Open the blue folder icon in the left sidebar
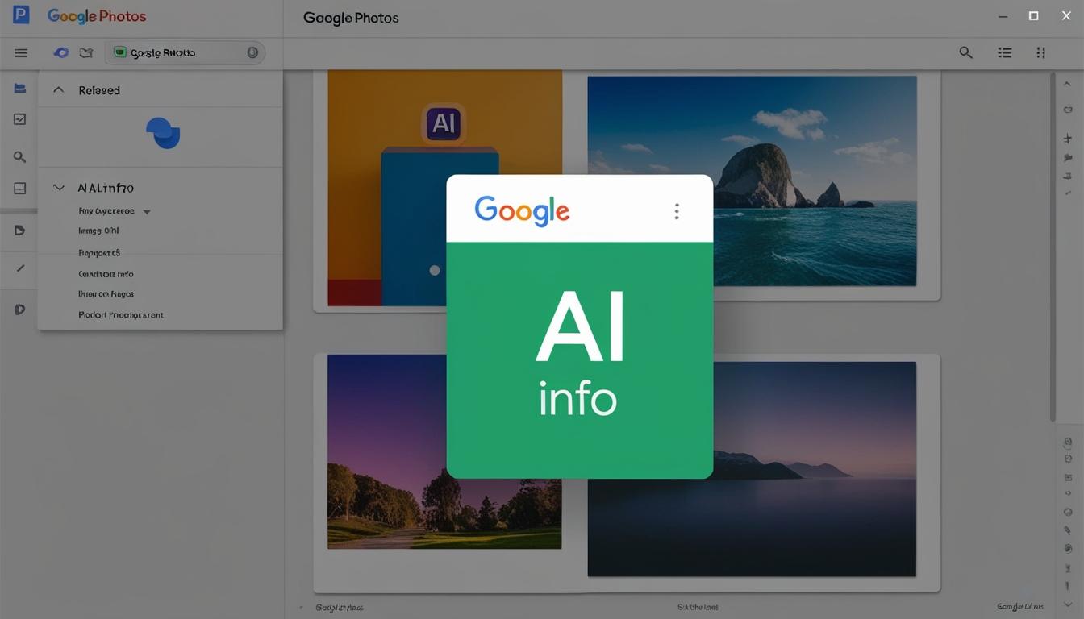This screenshot has width=1084, height=619. (x=20, y=89)
